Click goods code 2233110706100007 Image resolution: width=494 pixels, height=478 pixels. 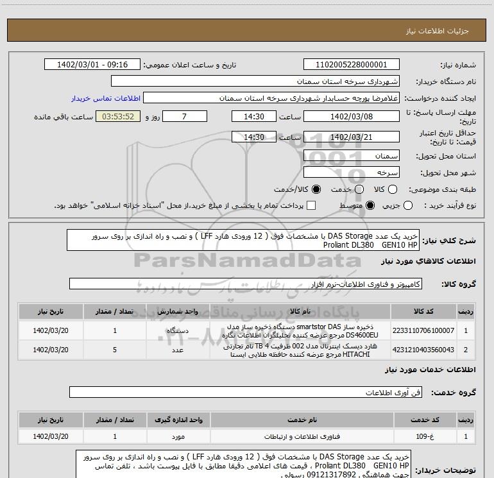click(x=423, y=330)
